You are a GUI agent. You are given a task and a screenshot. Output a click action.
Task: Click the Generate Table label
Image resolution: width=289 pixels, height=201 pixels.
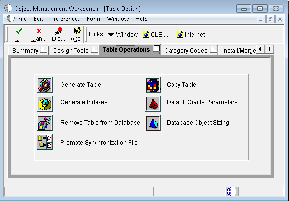(x=81, y=85)
